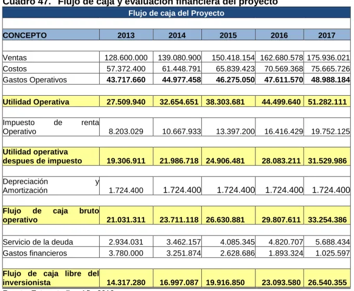The image size is (354, 291).
Task: Select tax value 19.752.125
Action: (331, 132)
